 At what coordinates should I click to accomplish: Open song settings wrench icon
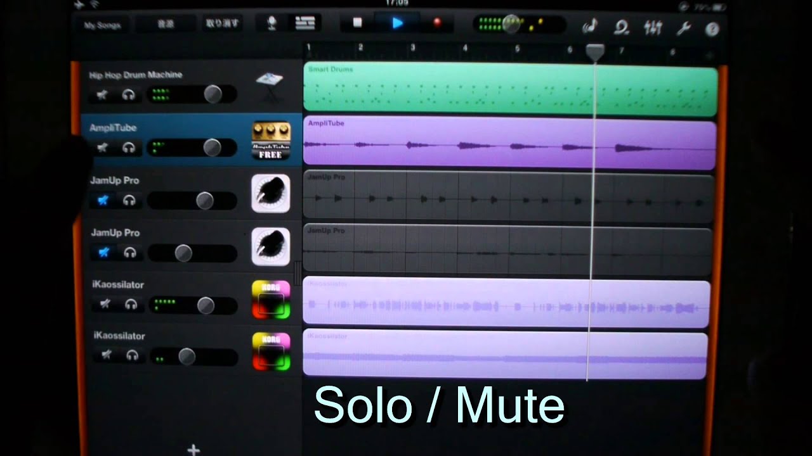click(x=684, y=28)
